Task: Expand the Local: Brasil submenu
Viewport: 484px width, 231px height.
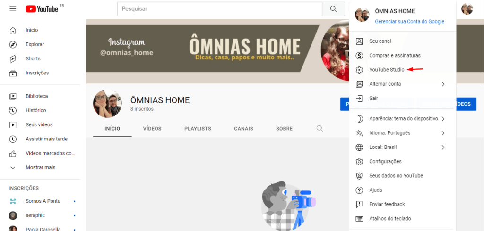Action: click(x=443, y=147)
